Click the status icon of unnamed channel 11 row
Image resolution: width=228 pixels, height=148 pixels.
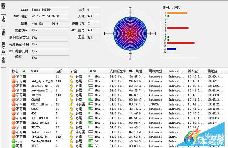click(x=14, y=77)
